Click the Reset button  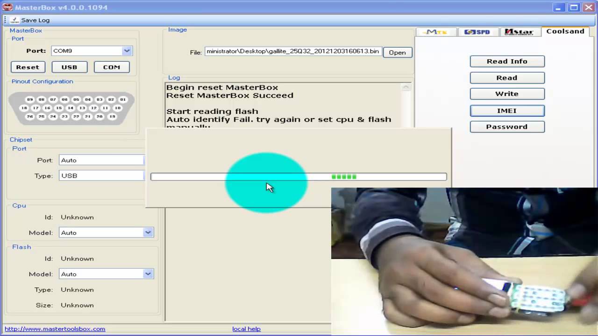click(x=28, y=67)
